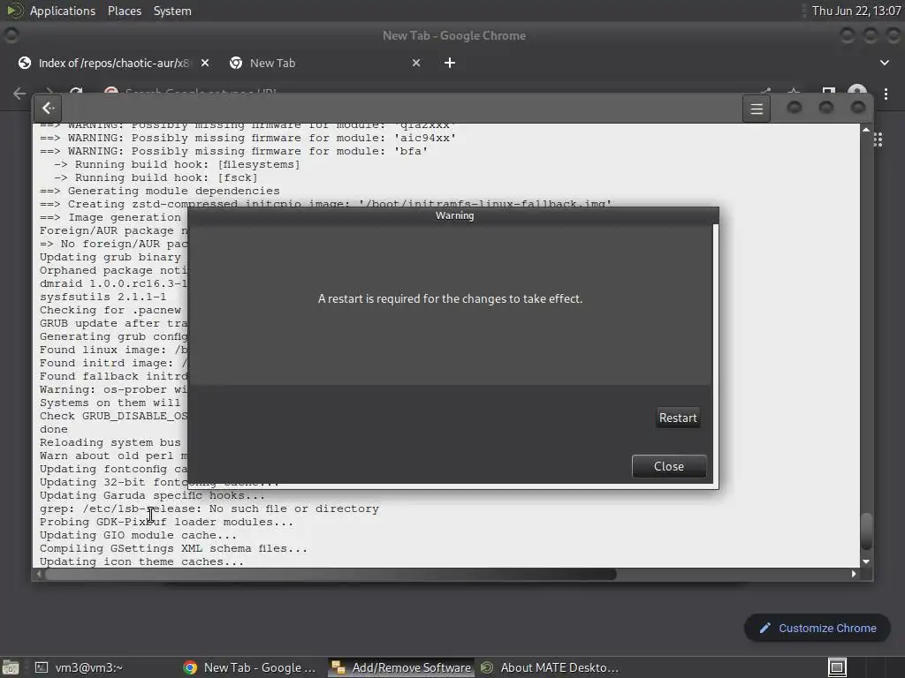Image resolution: width=905 pixels, height=678 pixels.
Task: Click the Customize Chrome button
Action: tap(818, 628)
